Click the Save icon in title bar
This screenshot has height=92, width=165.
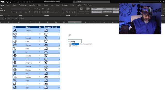pos(7,2)
